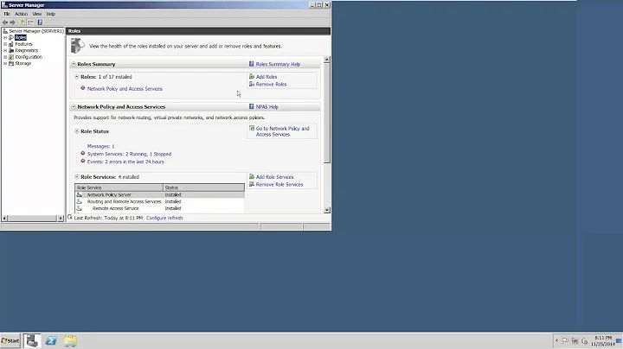Click the Routing and Remote Access Services row icon

pyautogui.click(x=79, y=201)
